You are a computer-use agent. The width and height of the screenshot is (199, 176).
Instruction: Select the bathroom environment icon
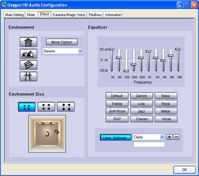(x=29, y=42)
